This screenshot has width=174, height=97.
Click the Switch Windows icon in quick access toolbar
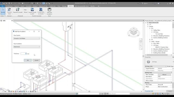coord(49,4)
